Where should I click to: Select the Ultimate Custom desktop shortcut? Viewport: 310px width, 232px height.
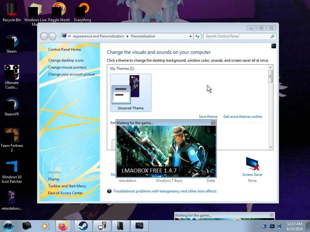12,77
